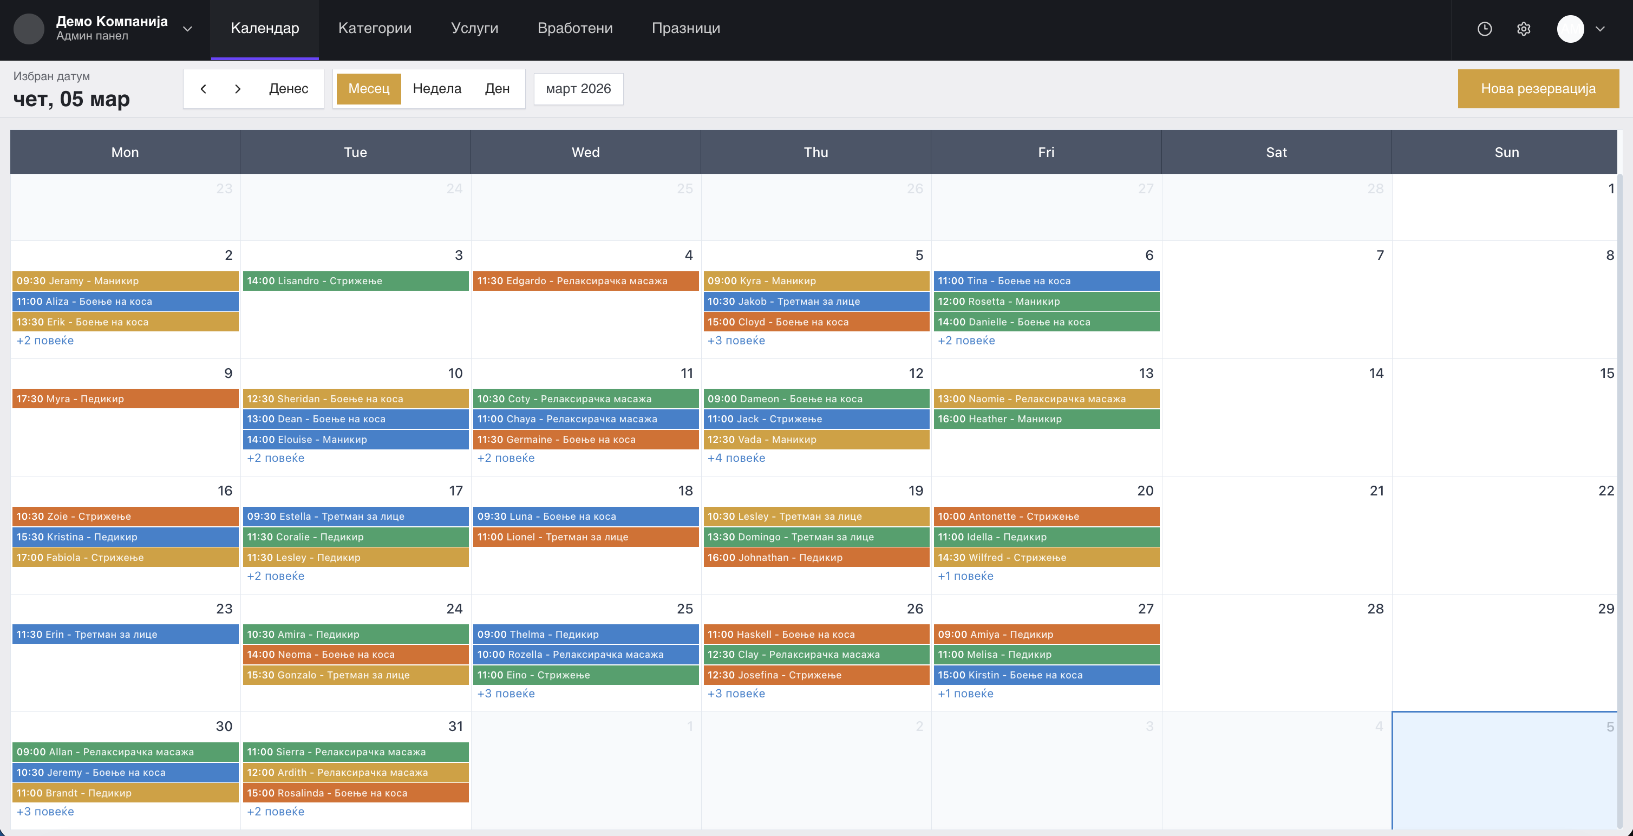Select the orange Edgardo massage appointment on March 4

pos(585,281)
